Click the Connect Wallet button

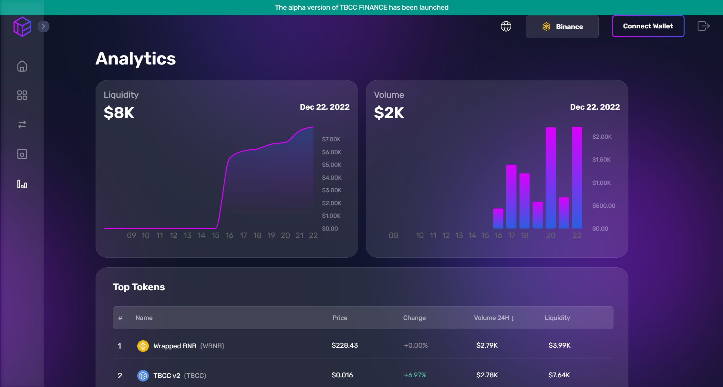pos(648,26)
